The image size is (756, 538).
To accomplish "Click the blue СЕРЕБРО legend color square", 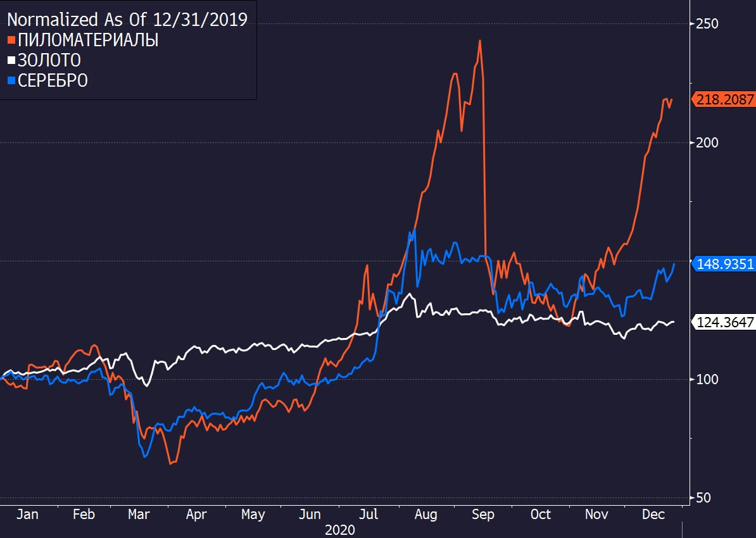I will [11, 81].
